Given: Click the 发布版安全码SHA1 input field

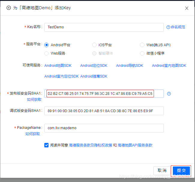Looking at the screenshot, I should pos(104,94).
